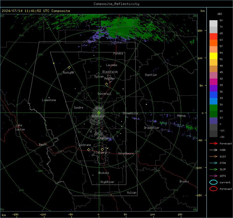Select the indigo swatch between 10 and 0 dBZ
This screenshot has width=233, height=218.
[x=213, y=121]
